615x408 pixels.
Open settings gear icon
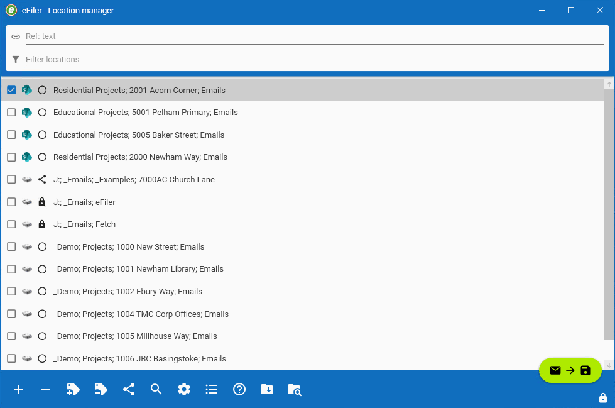click(184, 389)
